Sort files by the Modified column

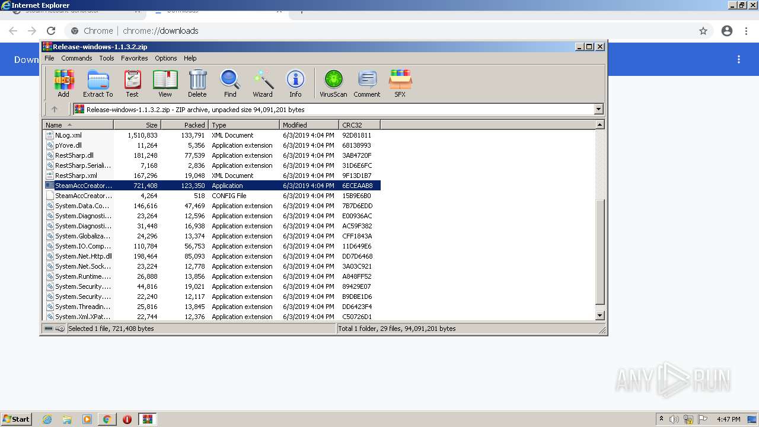coord(309,125)
